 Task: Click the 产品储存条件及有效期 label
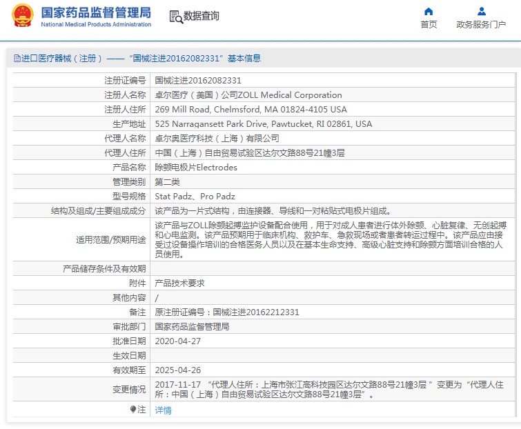click(x=104, y=268)
